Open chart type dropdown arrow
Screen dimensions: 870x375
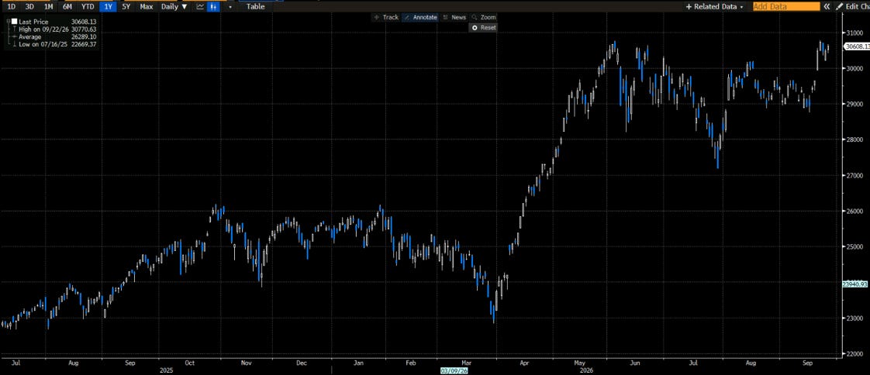[230, 7]
